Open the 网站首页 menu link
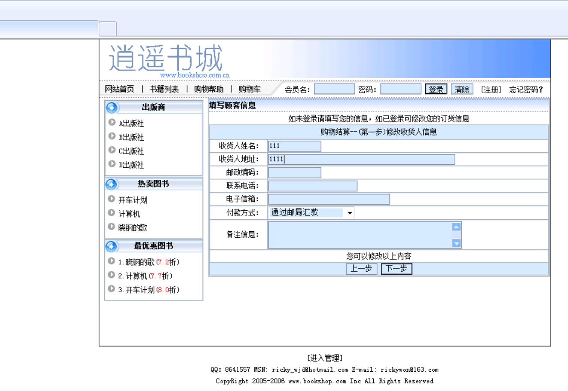 120,89
